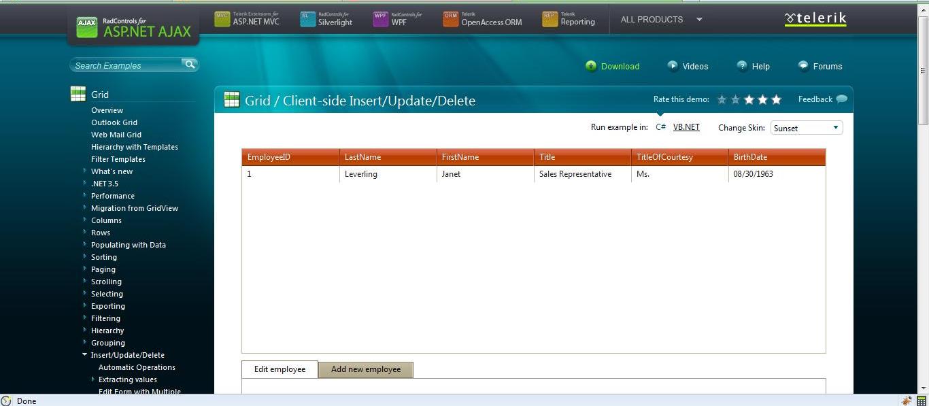929x406 pixels.
Task: Rate demo four stars
Action: (x=762, y=99)
